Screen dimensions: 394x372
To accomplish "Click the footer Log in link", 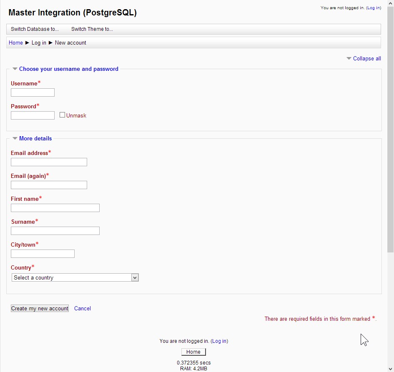I will pyautogui.click(x=219, y=341).
